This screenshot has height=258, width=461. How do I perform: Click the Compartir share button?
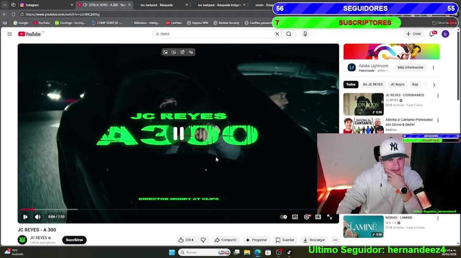(225, 240)
